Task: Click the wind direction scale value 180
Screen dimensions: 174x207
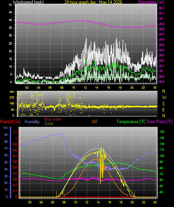Action: pos(12,104)
